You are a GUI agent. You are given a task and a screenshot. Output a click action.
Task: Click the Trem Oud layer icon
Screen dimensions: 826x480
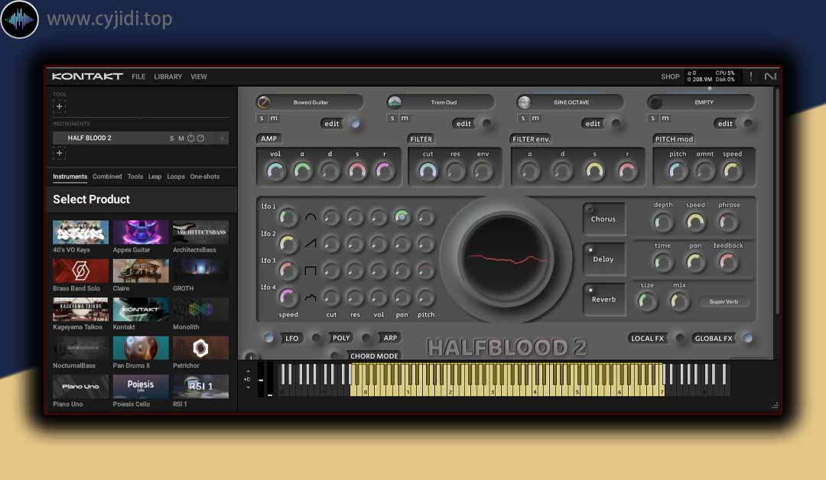[394, 102]
